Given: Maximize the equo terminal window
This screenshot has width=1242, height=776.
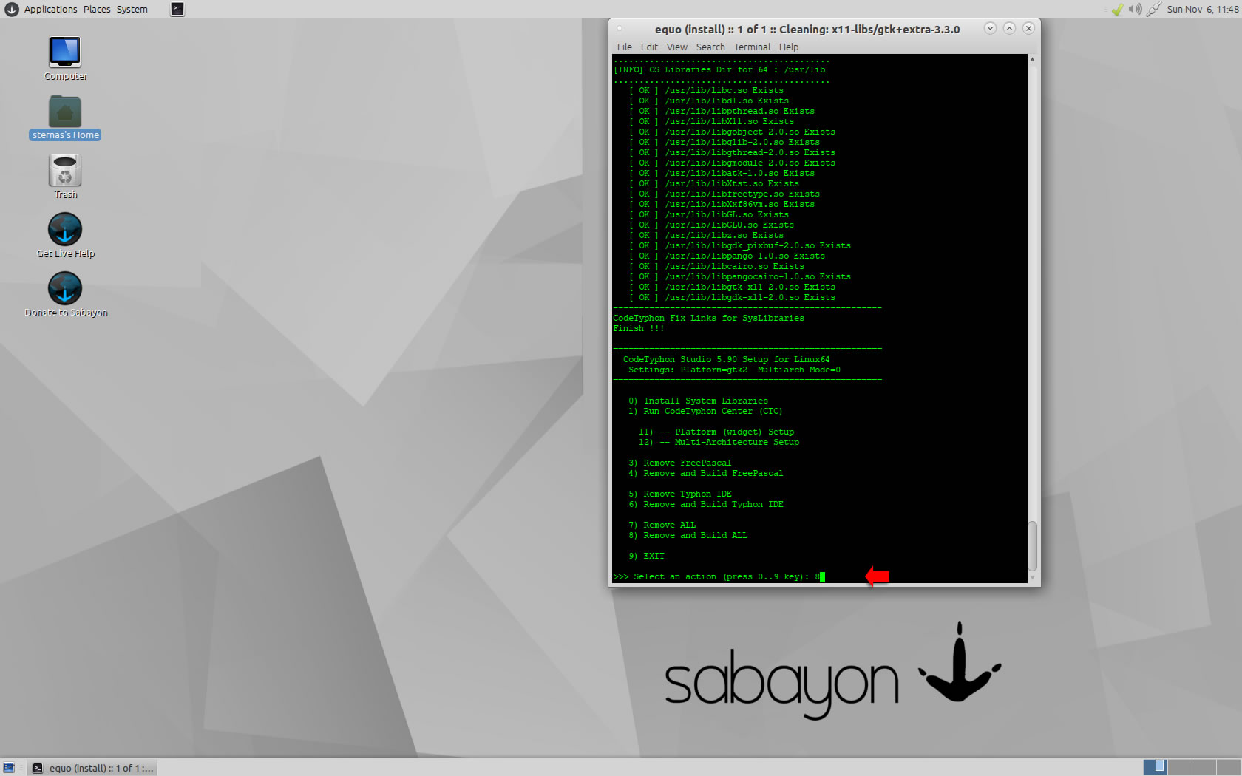Looking at the screenshot, I should coord(1009,28).
